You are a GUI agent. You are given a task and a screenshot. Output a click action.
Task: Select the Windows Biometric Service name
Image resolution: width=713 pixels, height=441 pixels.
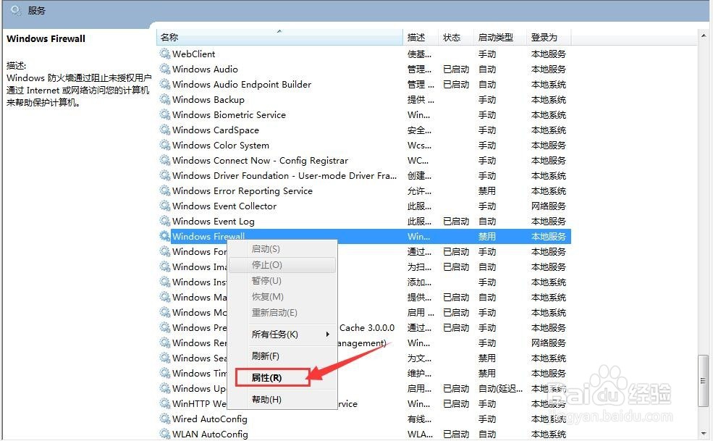point(229,114)
